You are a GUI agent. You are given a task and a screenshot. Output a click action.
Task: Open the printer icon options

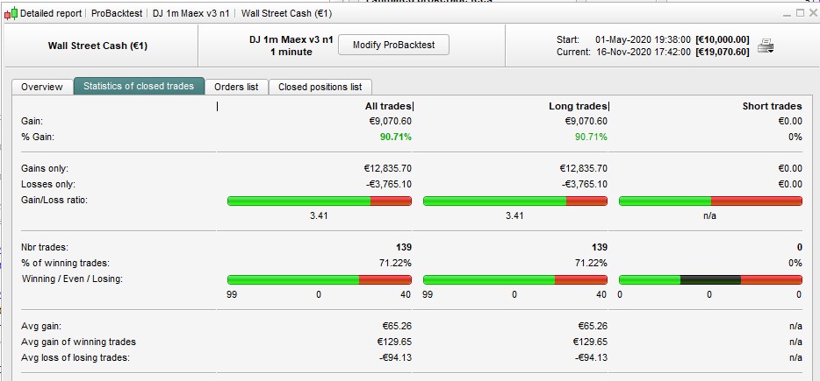point(766,46)
